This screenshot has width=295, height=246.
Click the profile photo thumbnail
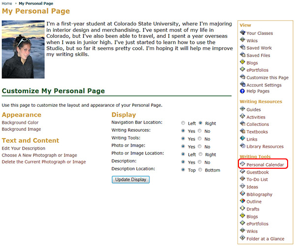(23, 49)
